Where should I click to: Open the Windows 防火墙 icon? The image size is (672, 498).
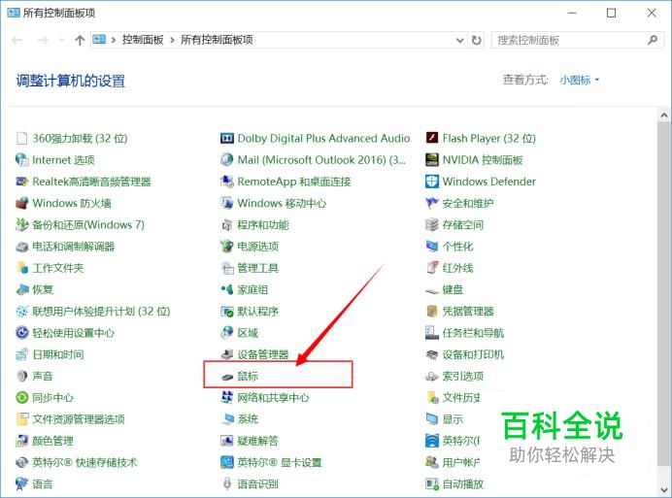click(21, 203)
